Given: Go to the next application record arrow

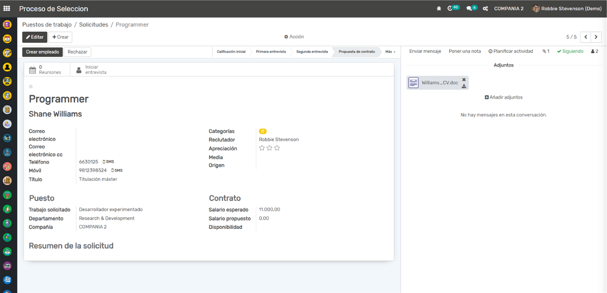Looking at the screenshot, I should tap(596, 37).
